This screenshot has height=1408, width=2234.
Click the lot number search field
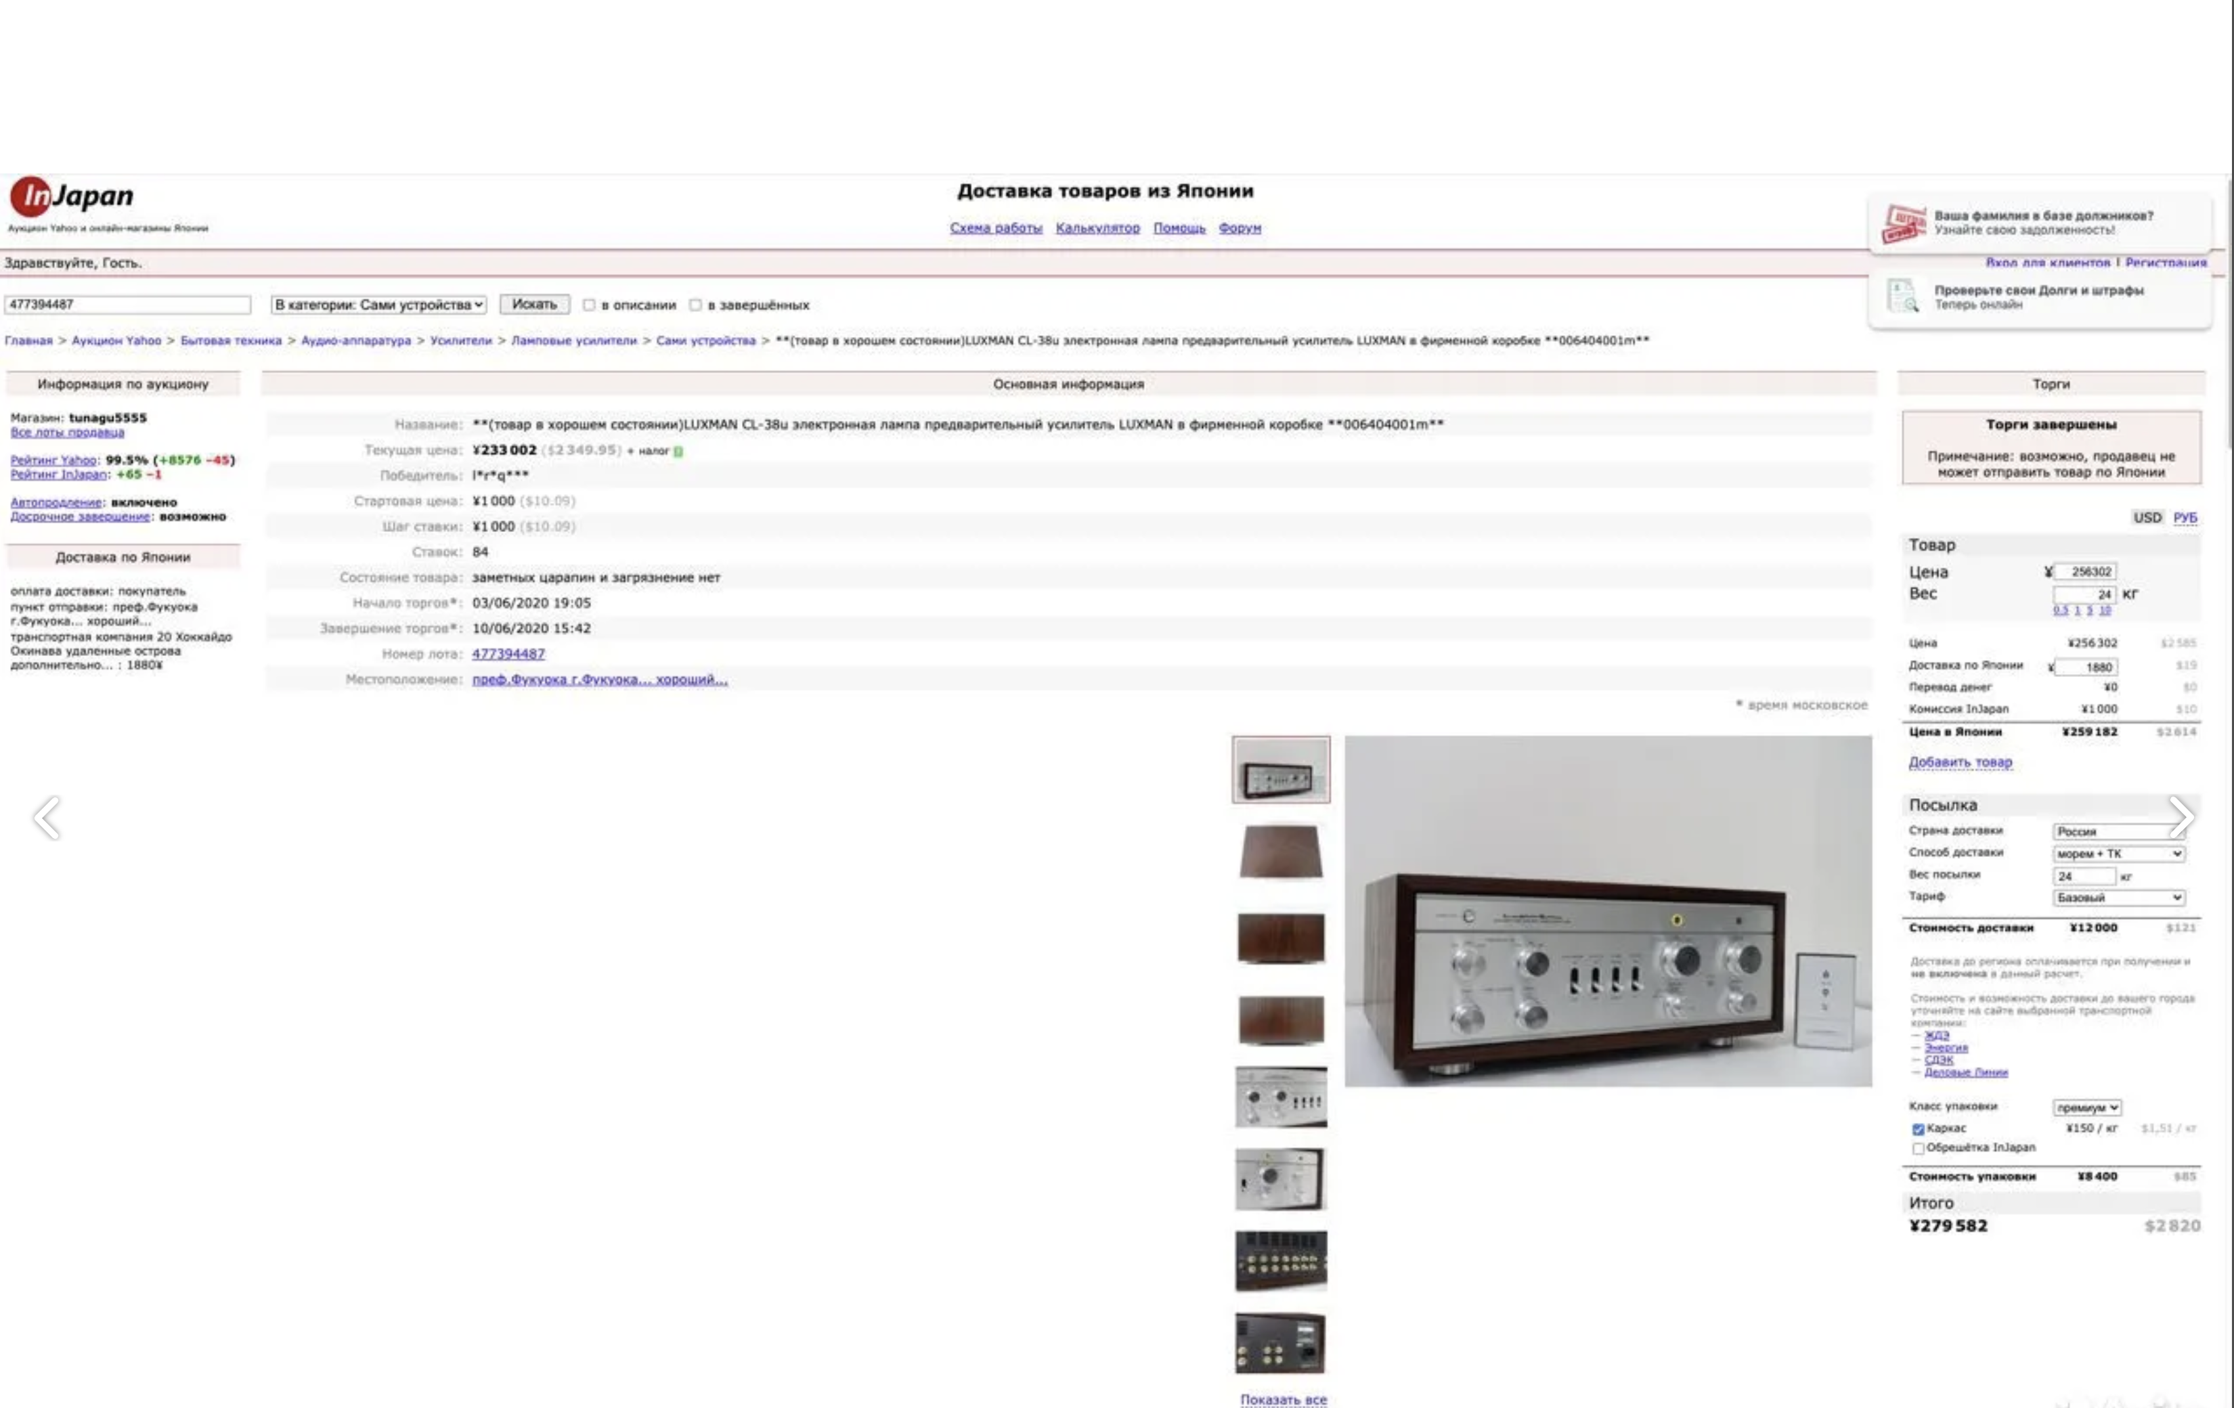click(128, 305)
